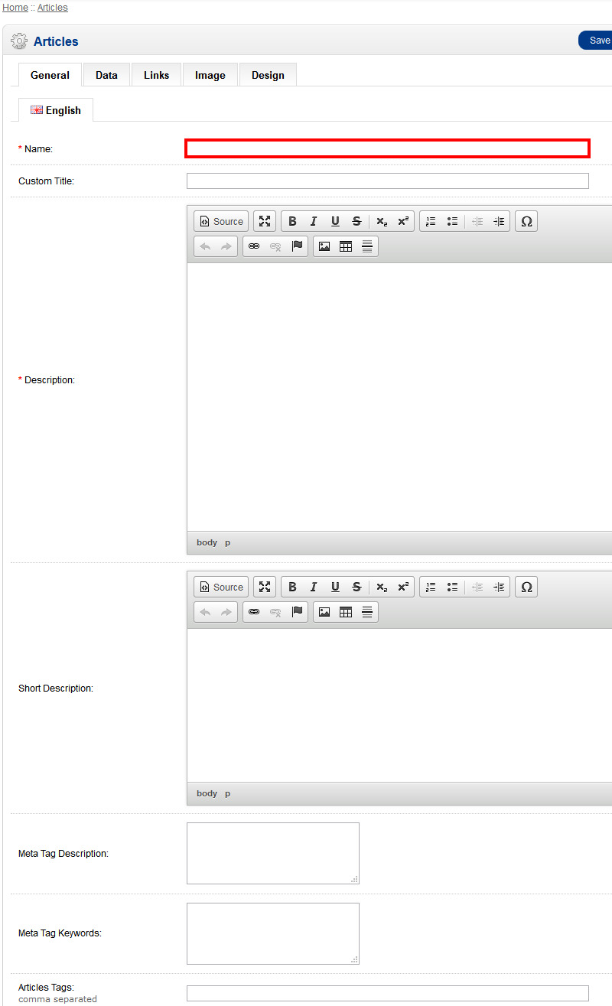Screen dimensions: 612x1006
Task: Follow the Home breadcrumb link
Action: click(x=15, y=8)
